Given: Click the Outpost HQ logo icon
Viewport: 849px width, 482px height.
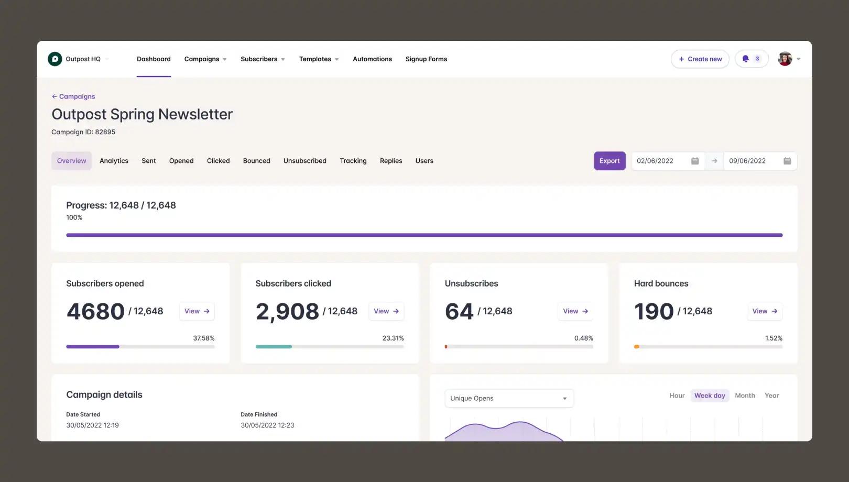Looking at the screenshot, I should point(55,59).
